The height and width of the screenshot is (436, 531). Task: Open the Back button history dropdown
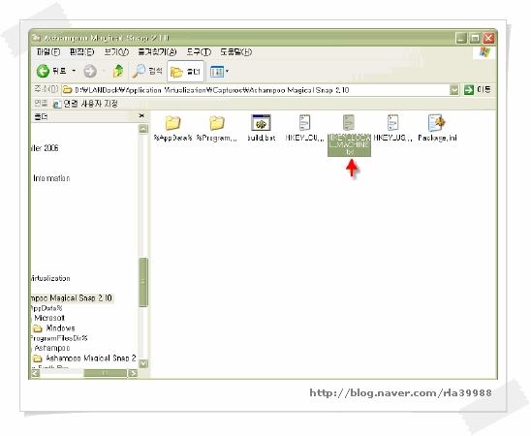[x=74, y=71]
